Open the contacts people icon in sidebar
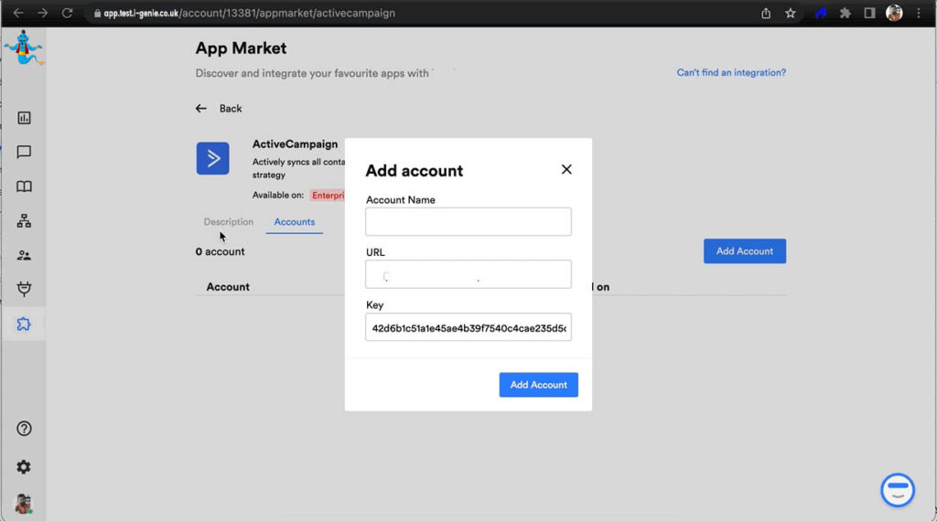This screenshot has width=937, height=521. pos(24,256)
